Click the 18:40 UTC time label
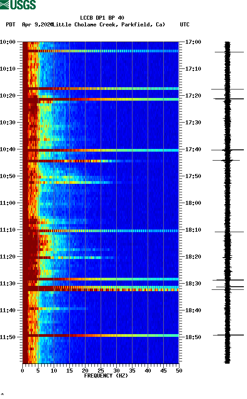 (x=193, y=310)
